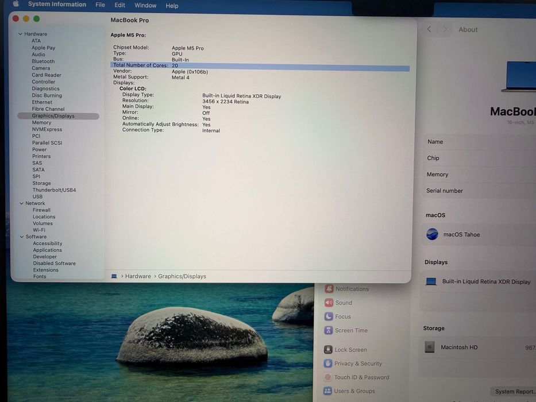Open Users & Groups in System Settings
Image resolution: width=536 pixels, height=402 pixels.
coord(349,391)
